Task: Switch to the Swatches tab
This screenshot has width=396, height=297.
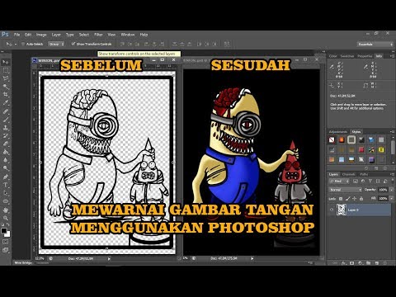Action: [347, 56]
